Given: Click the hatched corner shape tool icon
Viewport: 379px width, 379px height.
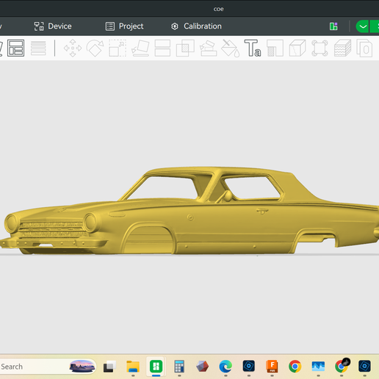Looking at the screenshot, I should tap(275, 48).
